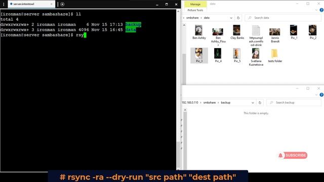
Task: Expand the ribbon in the data window
Action: 316,10
